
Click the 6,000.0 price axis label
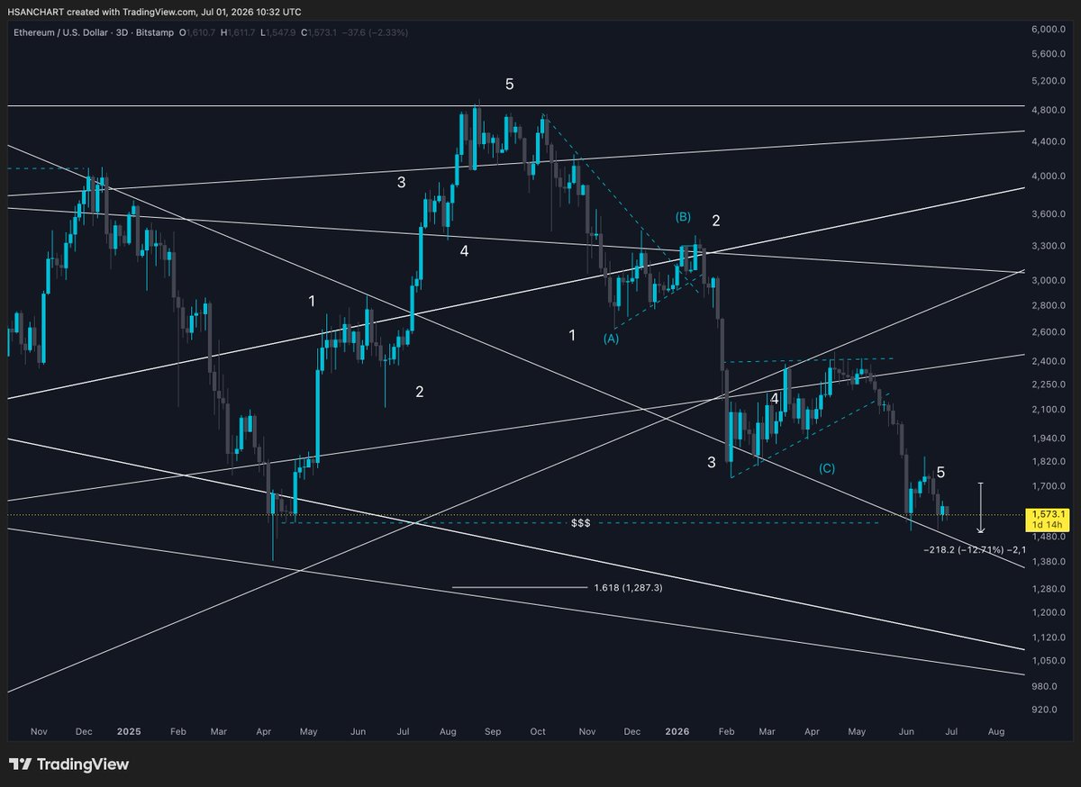click(1050, 30)
